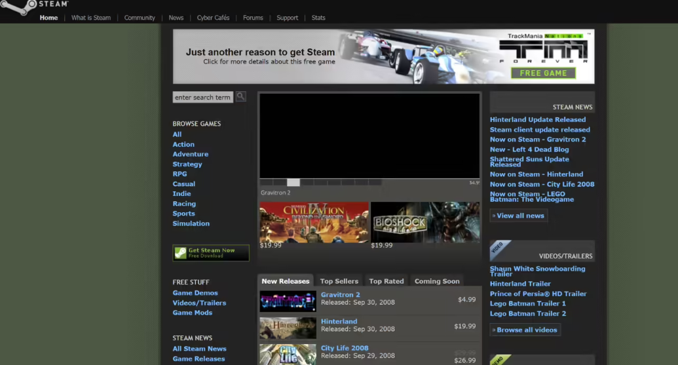
Task: Open Shattered Suns Update Released news
Action: pos(529,162)
